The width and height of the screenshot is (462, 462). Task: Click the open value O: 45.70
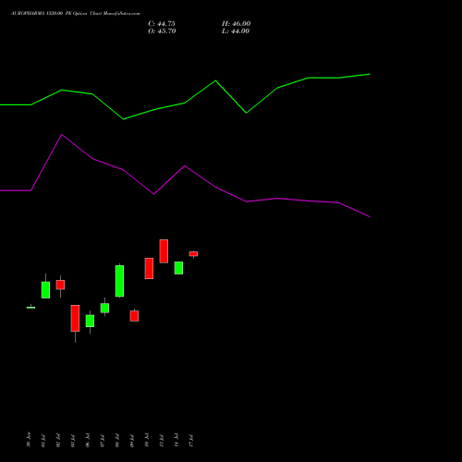(x=162, y=31)
